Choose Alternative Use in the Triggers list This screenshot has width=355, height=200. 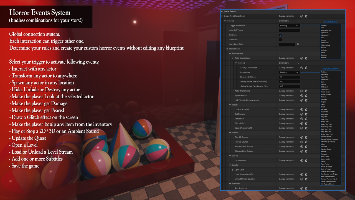326,30
